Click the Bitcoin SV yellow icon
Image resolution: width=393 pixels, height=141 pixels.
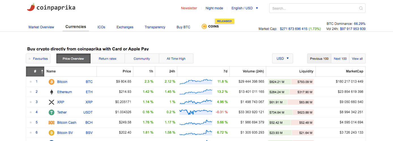[52, 133]
